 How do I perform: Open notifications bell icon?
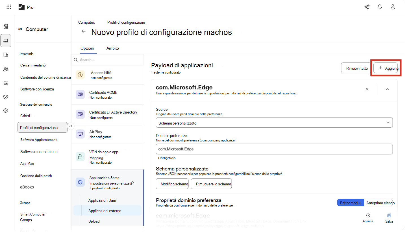380,7
